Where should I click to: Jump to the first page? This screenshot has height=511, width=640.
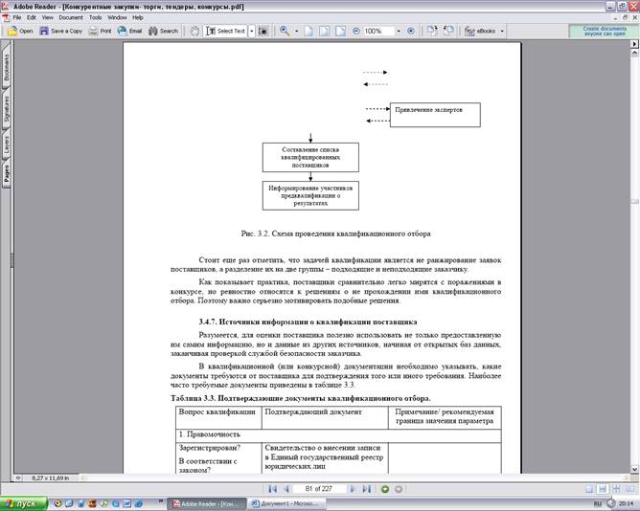click(273, 488)
